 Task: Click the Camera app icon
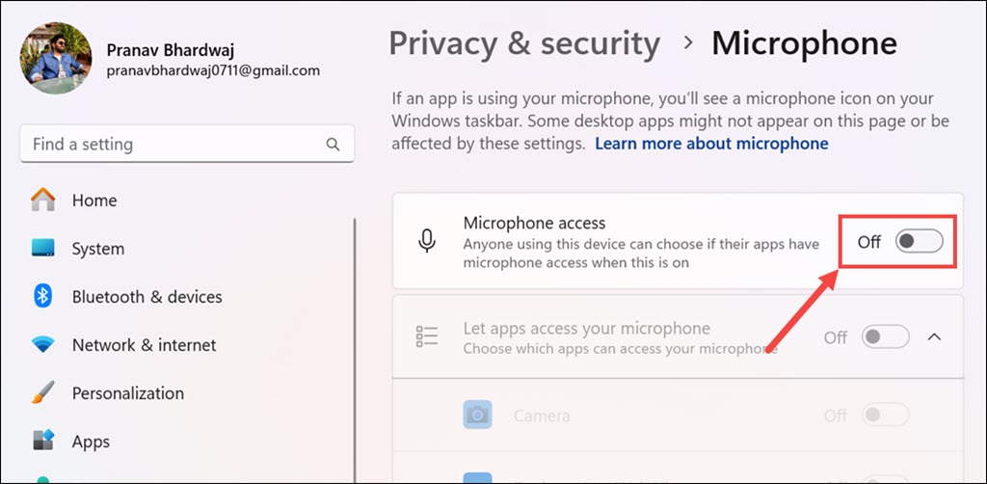[477, 416]
